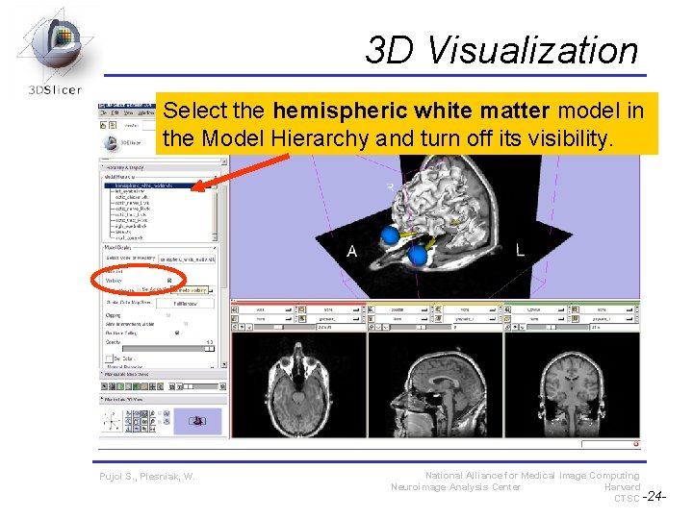Adjust the green slice viewer offset slider
Screen dimensions: 693x519
point(557,327)
